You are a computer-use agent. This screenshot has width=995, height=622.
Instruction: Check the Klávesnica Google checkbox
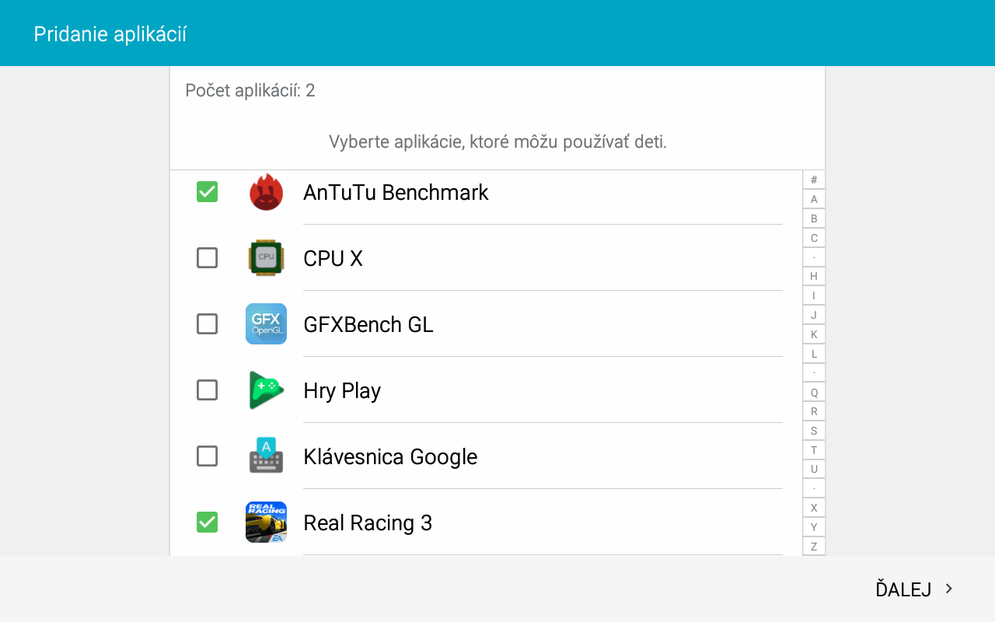(207, 456)
